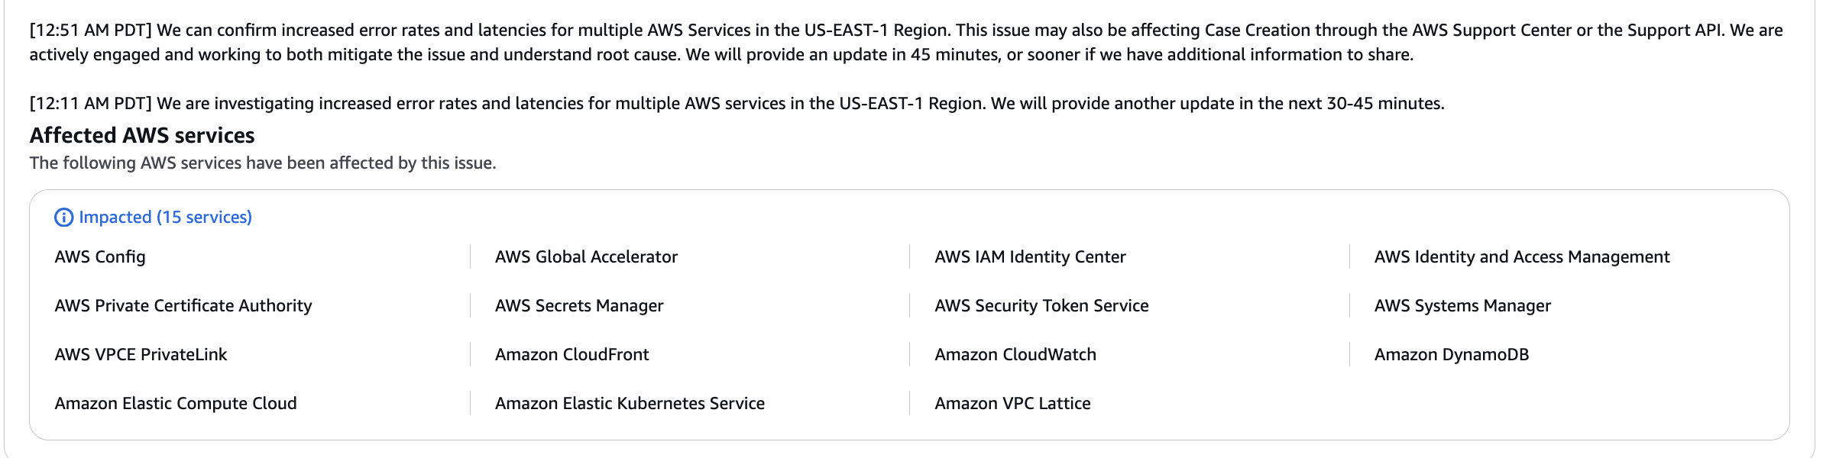
Task: Click Amazon CloudFront service name
Action: click(x=572, y=355)
